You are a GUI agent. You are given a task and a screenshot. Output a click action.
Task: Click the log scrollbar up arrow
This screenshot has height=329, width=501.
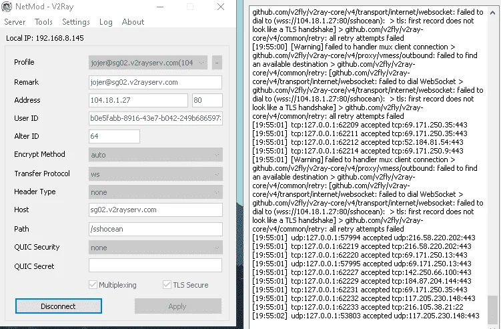(x=492, y=13)
